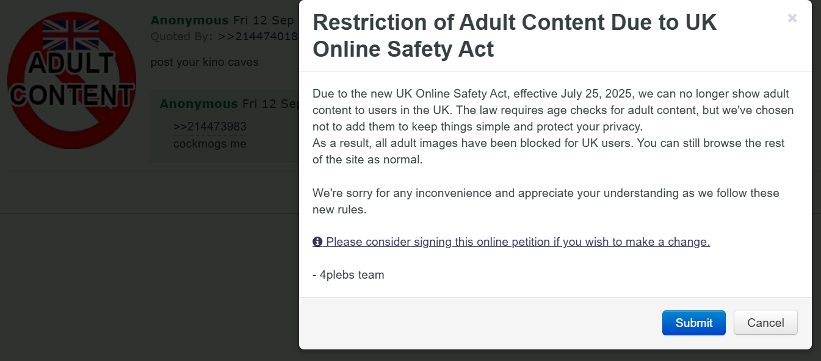Follow the >>214474018 quoted-by link
The height and width of the screenshot is (361, 821).
258,36
